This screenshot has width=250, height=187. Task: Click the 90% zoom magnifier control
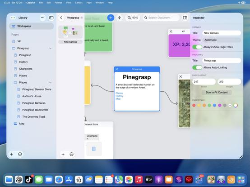(x=133, y=18)
